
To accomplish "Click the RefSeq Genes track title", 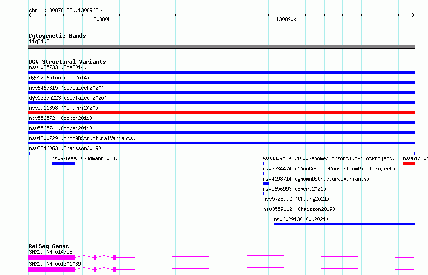I will 49,246.
